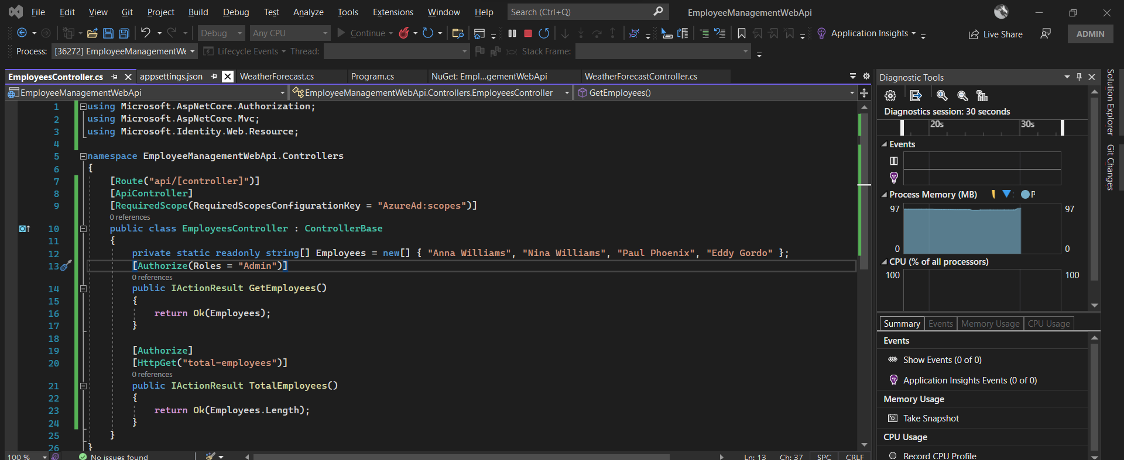This screenshot has width=1124, height=460.
Task: Collapse the TotalEmployees method block
Action: [x=83, y=386]
